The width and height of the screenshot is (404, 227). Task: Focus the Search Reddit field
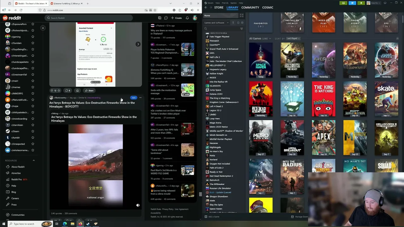tap(88, 18)
